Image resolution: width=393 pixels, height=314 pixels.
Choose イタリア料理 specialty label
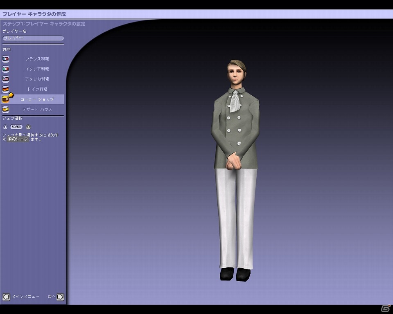point(37,69)
